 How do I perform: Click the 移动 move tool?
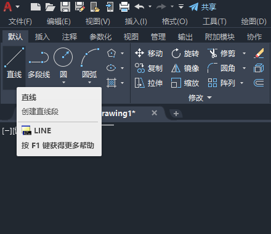149,53
